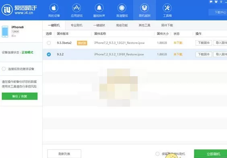The height and width of the screenshot is (158, 227).
Task: Click the orange 测试版 beta badge
Action: [82, 43]
